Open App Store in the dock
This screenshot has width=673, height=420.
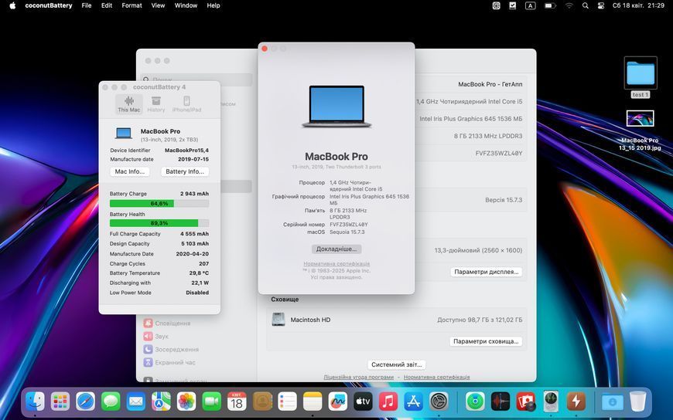click(413, 401)
